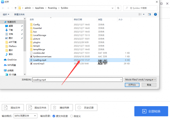Screen dimensions: 170x119
Task: Click AppData in the address path
Action: point(39,8)
